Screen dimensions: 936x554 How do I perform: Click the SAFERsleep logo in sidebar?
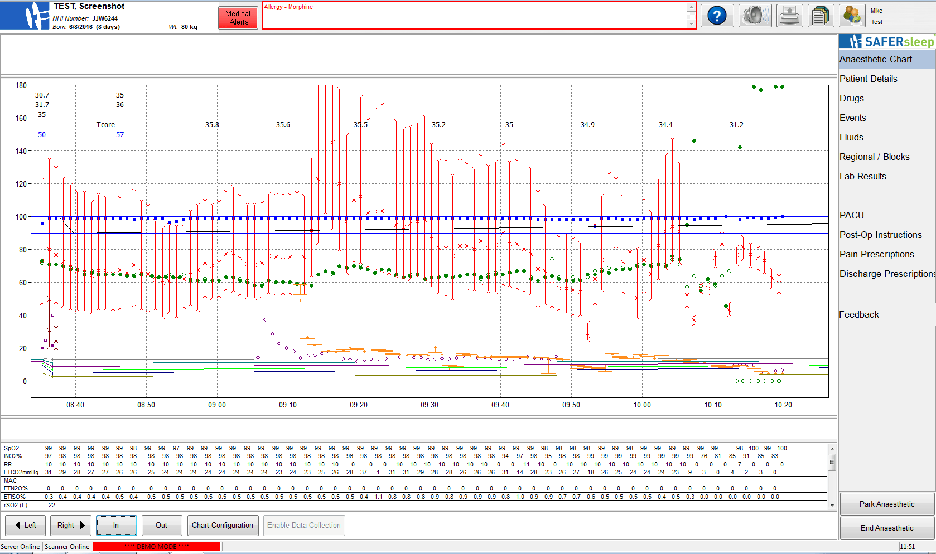click(x=887, y=42)
